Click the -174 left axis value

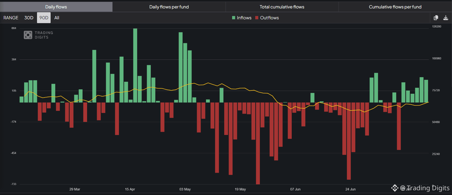tap(14, 122)
